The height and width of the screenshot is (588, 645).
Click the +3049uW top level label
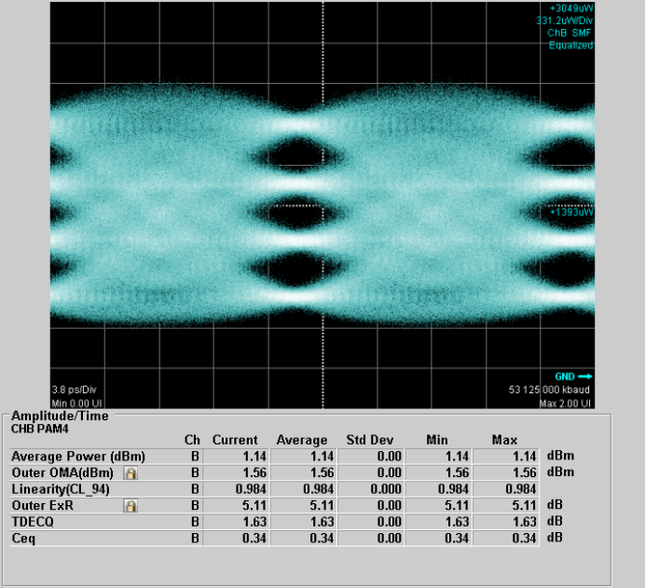[x=571, y=7]
